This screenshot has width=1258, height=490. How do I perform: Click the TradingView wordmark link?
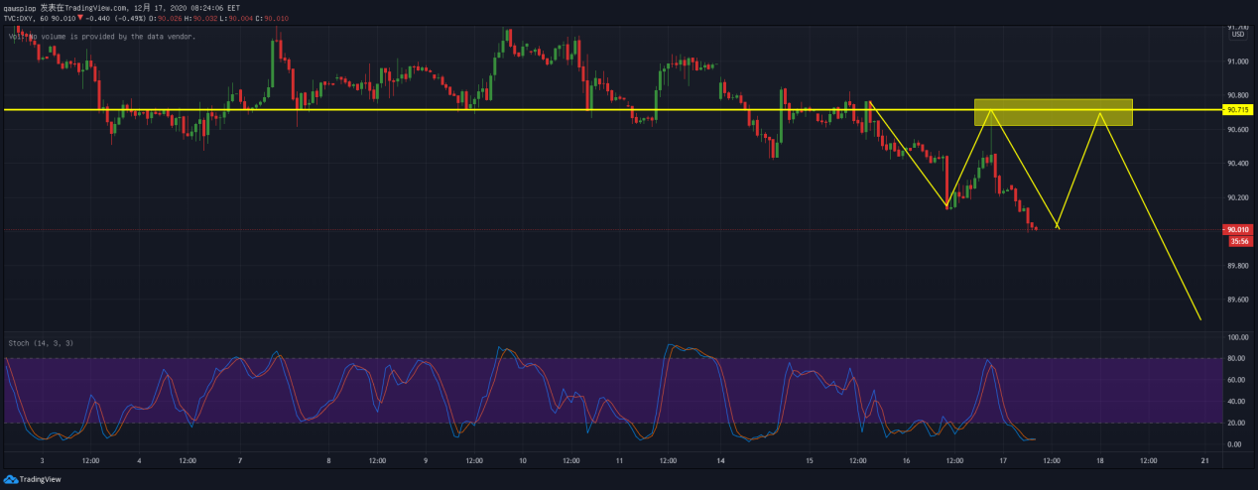click(x=41, y=480)
